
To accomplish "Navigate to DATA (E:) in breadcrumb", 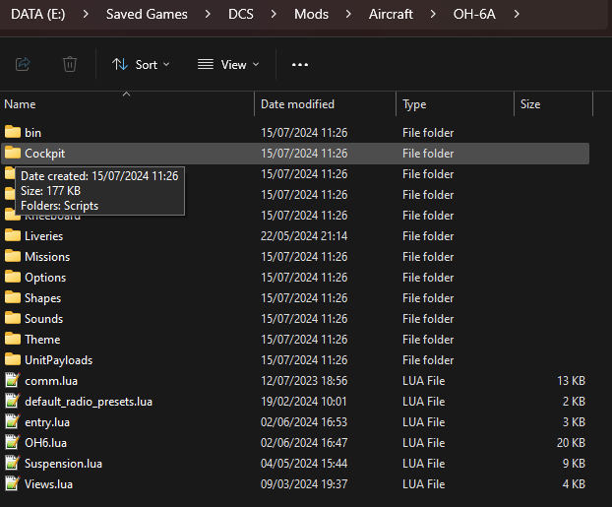I will (x=37, y=14).
